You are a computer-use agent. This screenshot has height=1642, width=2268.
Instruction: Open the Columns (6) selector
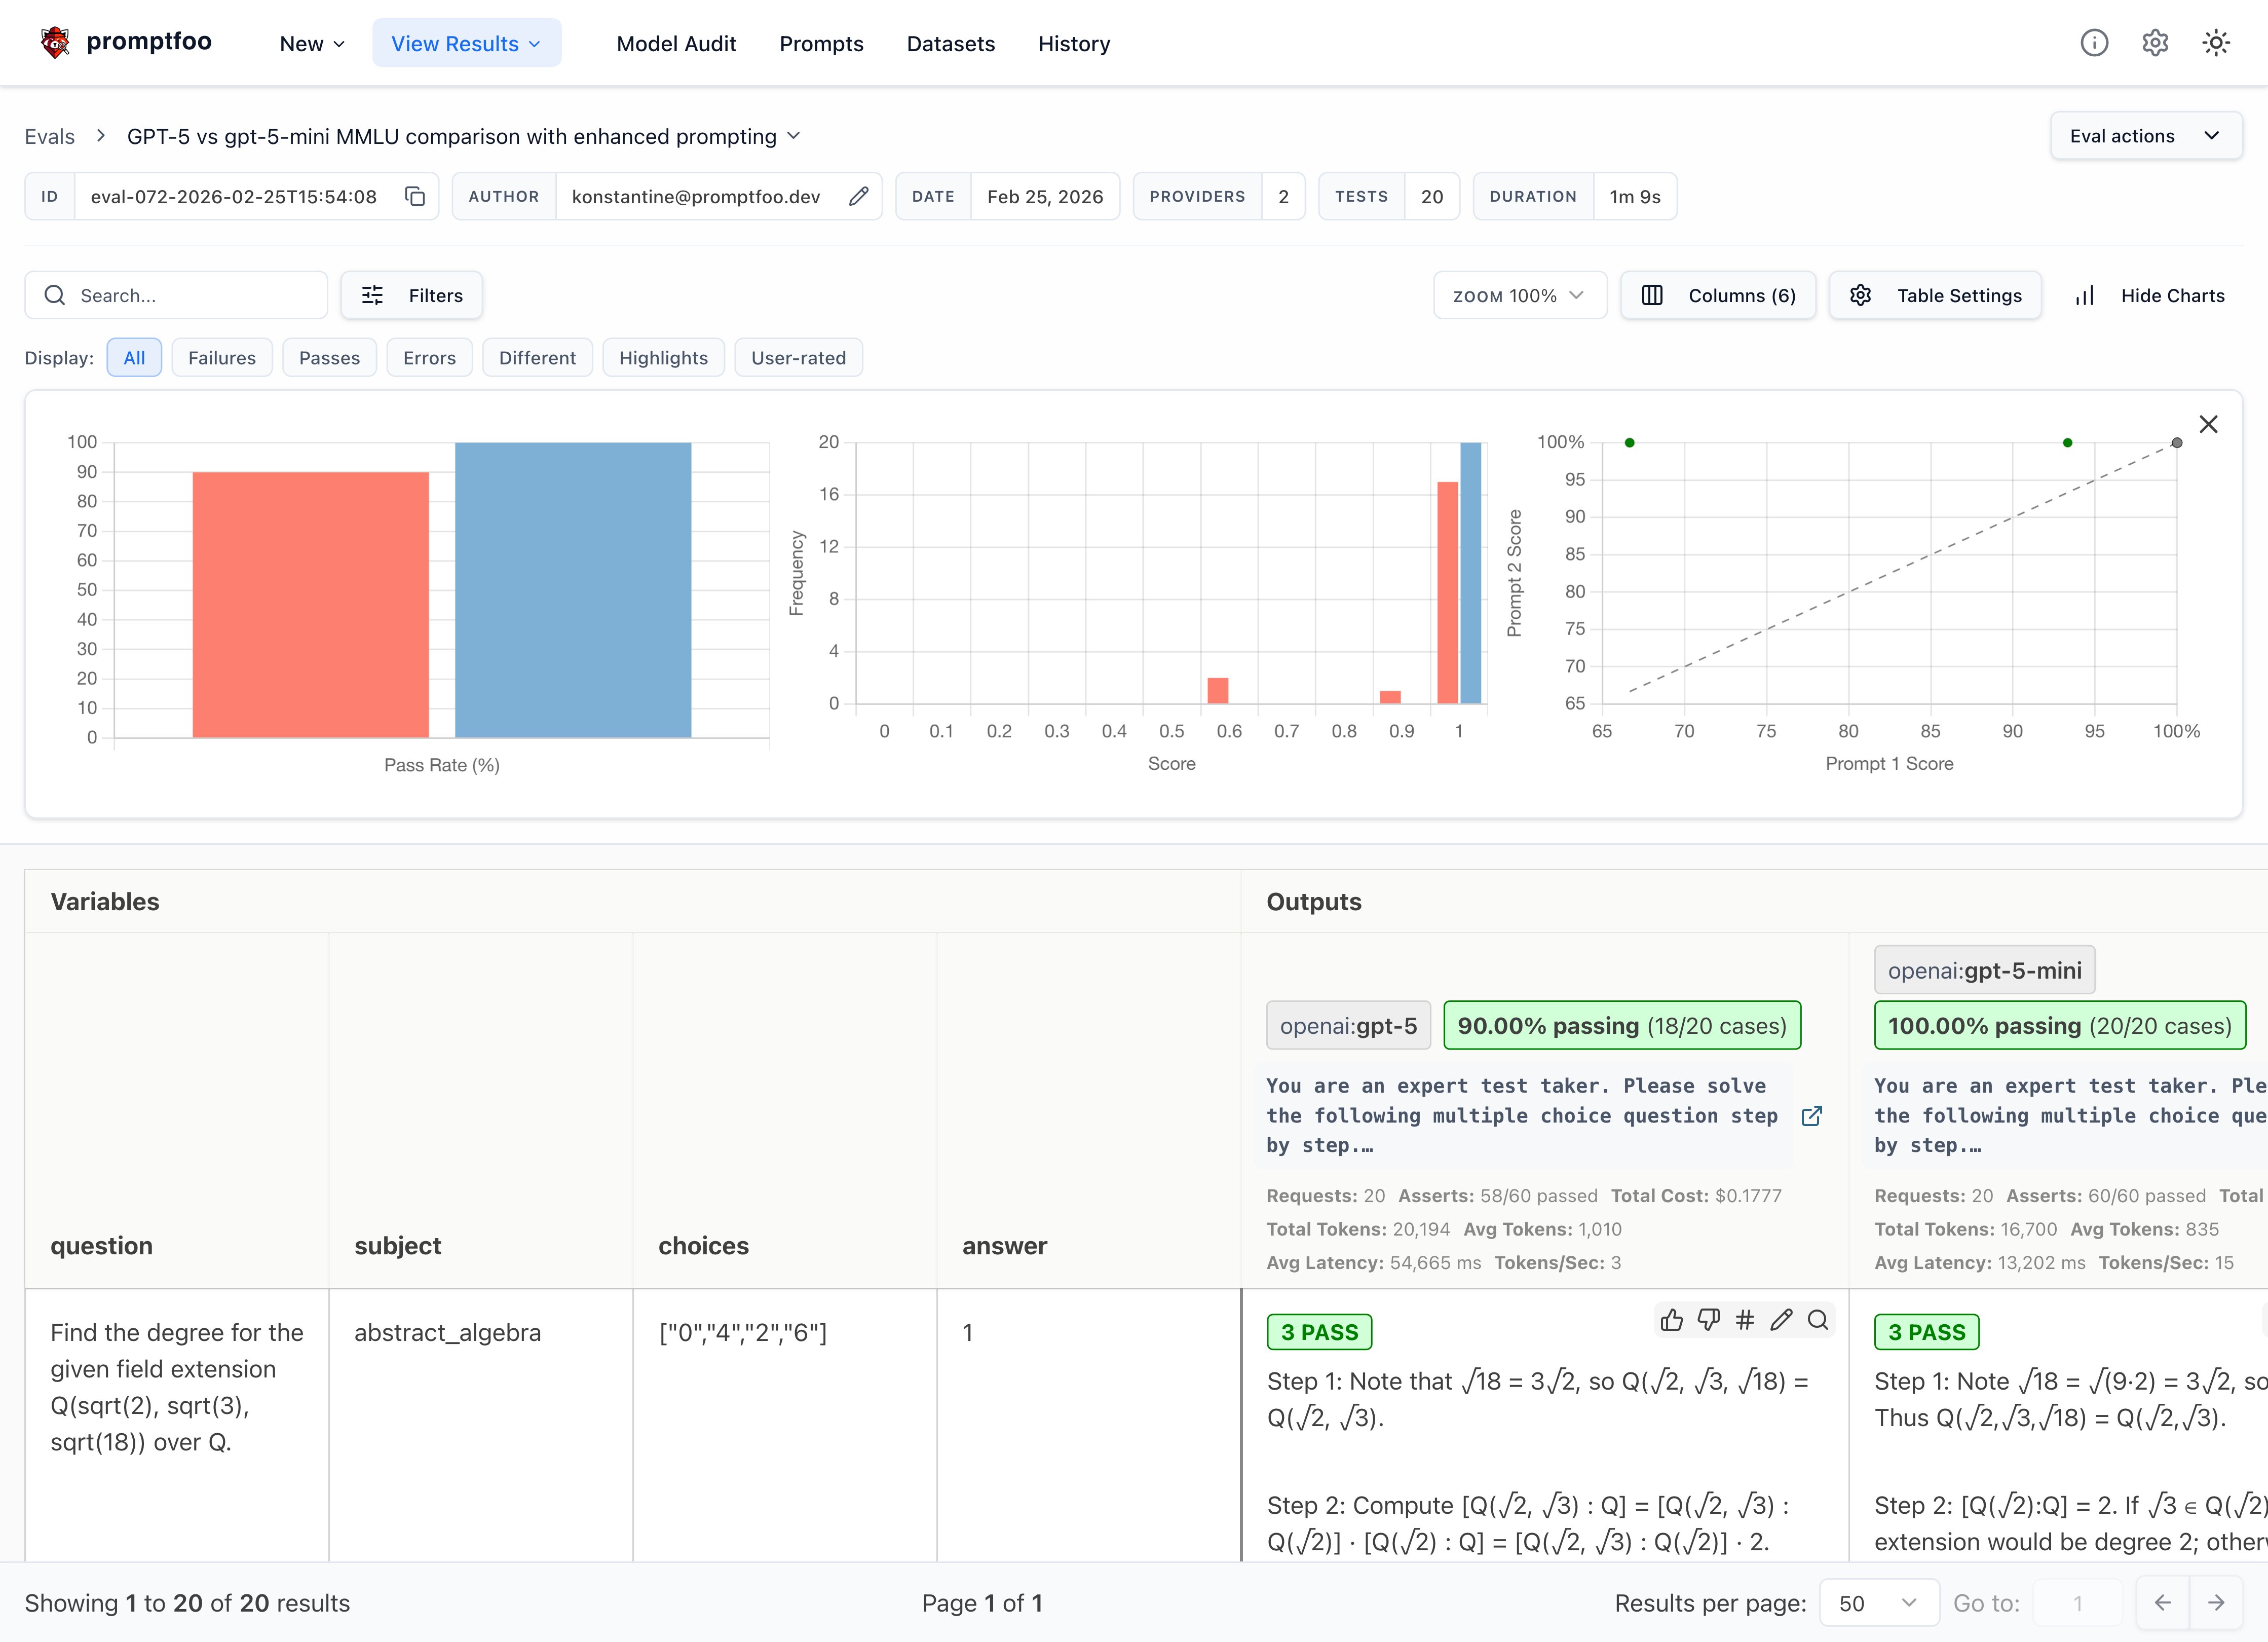coord(1718,296)
